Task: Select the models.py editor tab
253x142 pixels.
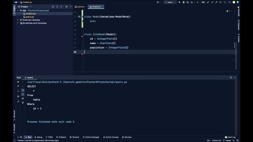Action: pos(96,7)
